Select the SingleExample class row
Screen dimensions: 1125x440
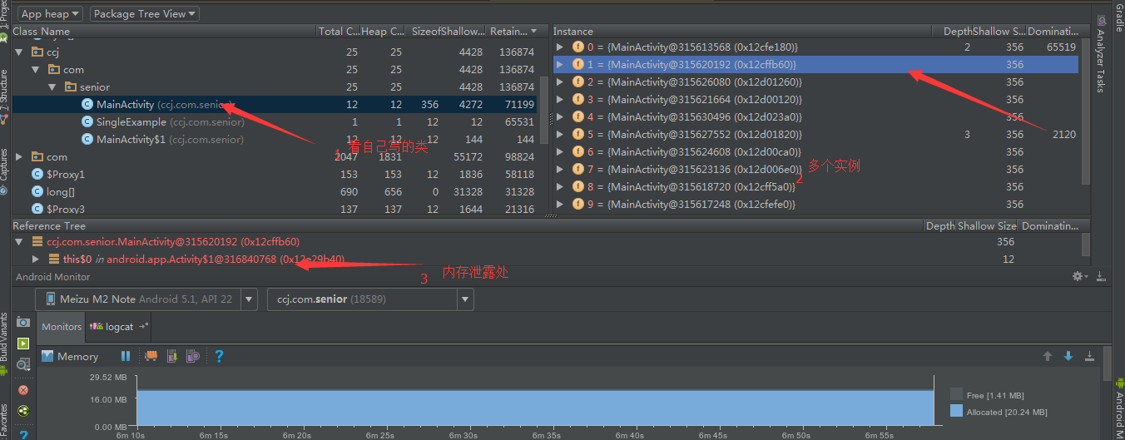pos(275,121)
